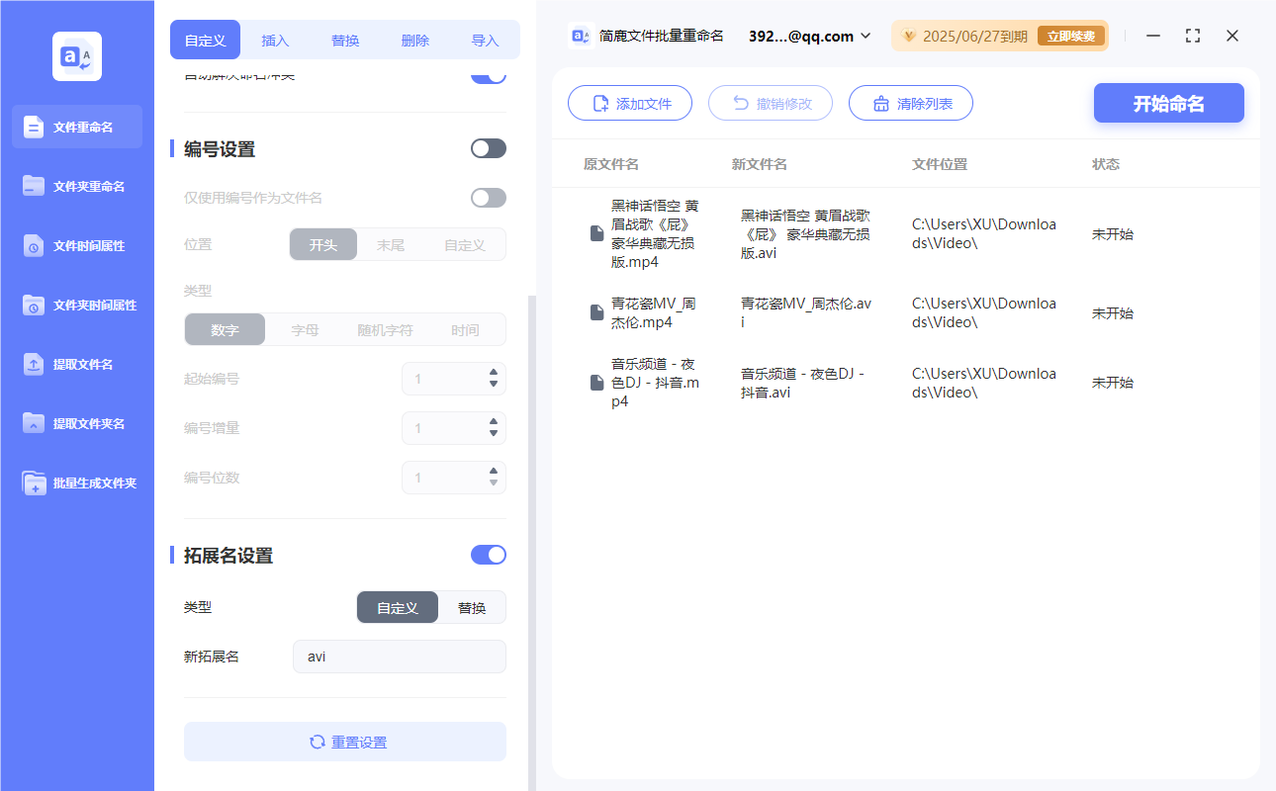Disable the 拓展名设置 switch
The image size is (1276, 791).
pos(488,555)
